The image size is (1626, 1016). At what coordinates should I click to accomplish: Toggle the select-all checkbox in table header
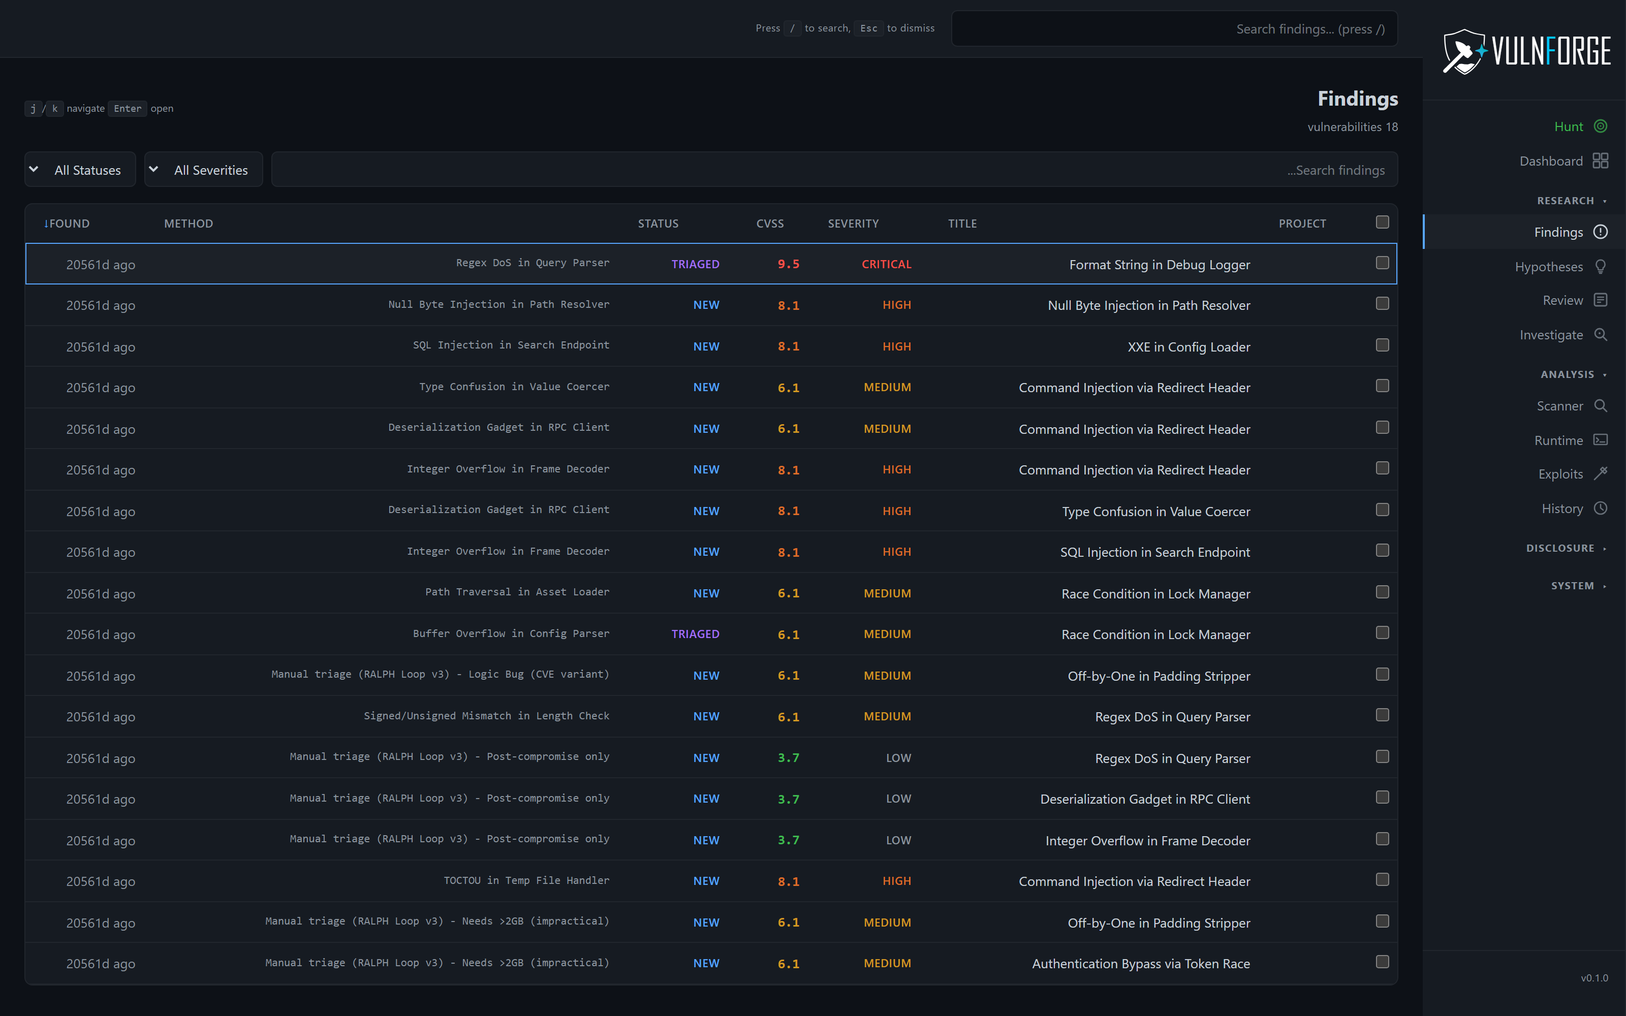click(1382, 223)
